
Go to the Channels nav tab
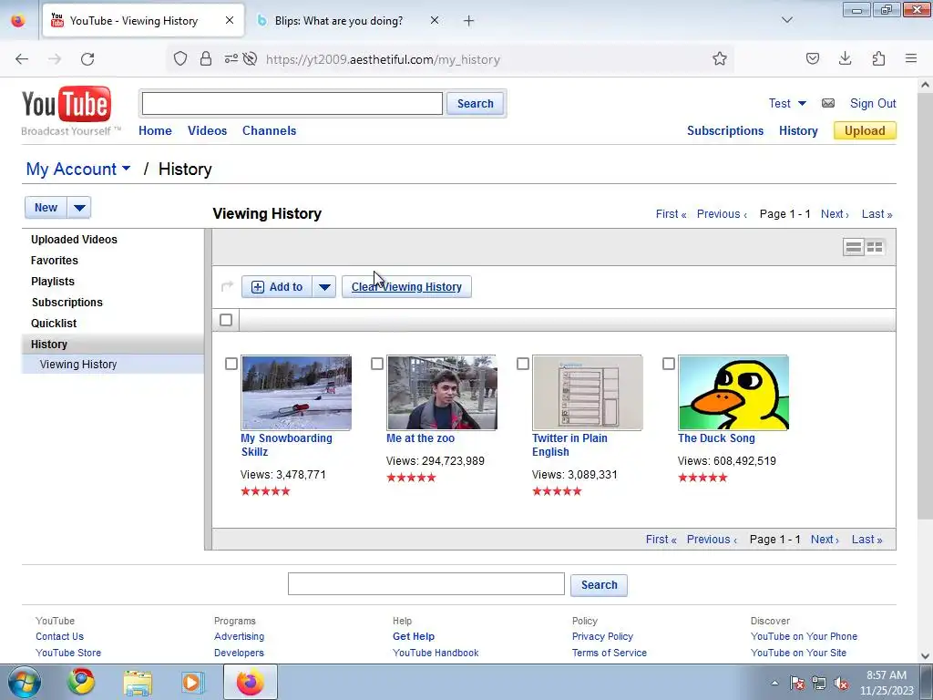(269, 131)
